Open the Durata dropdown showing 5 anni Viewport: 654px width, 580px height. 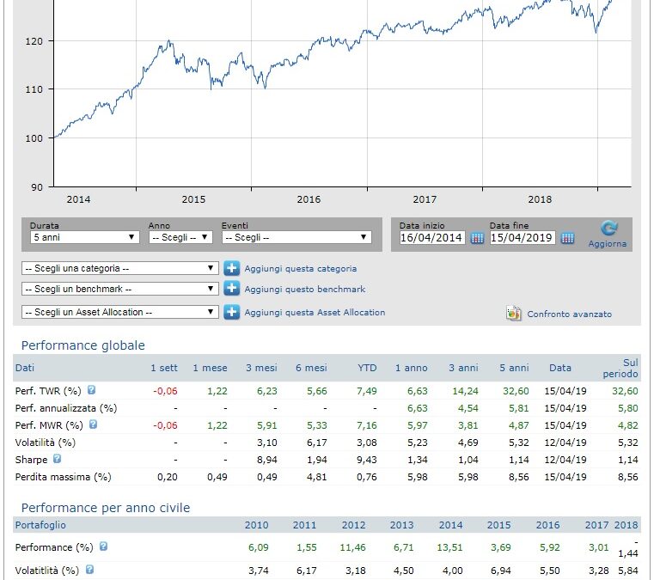(83, 238)
